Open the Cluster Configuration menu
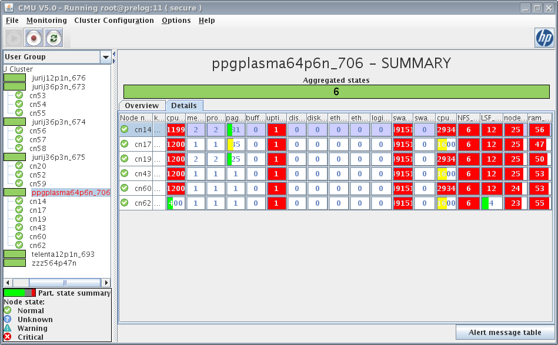Screen dimensions: 558x345 pos(113,21)
